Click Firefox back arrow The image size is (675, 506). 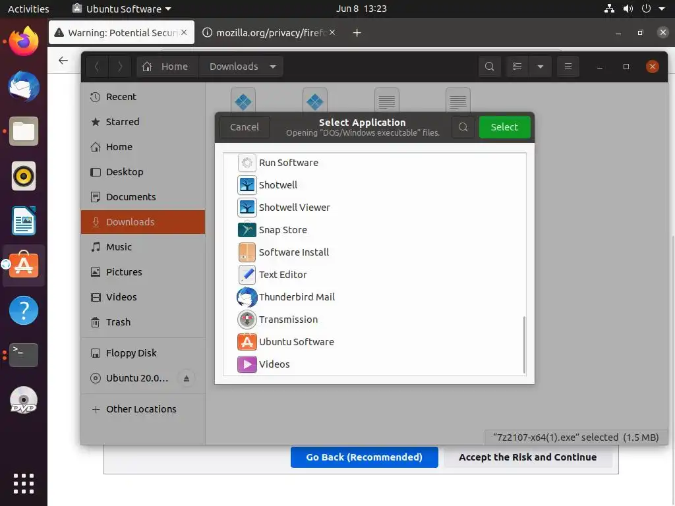tap(63, 60)
